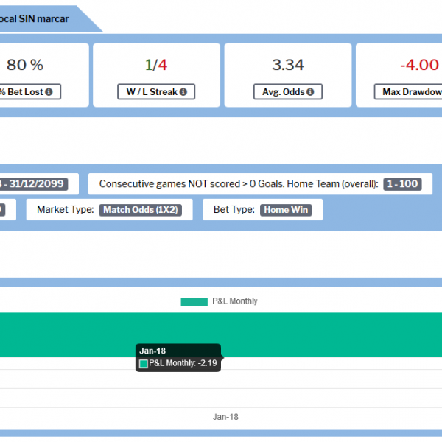The image size is (442, 442).
Task: Click the 1/4 streak value
Action: tap(155, 65)
